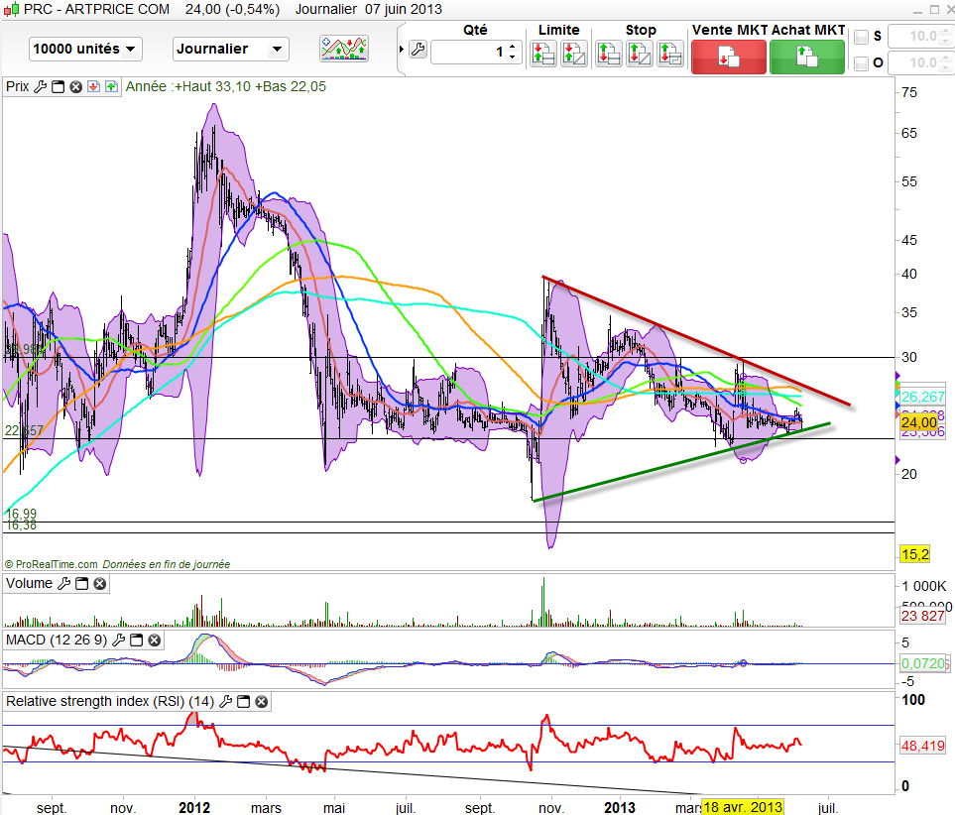This screenshot has width=955, height=815.
Task: Expand the small arrow left of order wrench
Action: (x=401, y=50)
